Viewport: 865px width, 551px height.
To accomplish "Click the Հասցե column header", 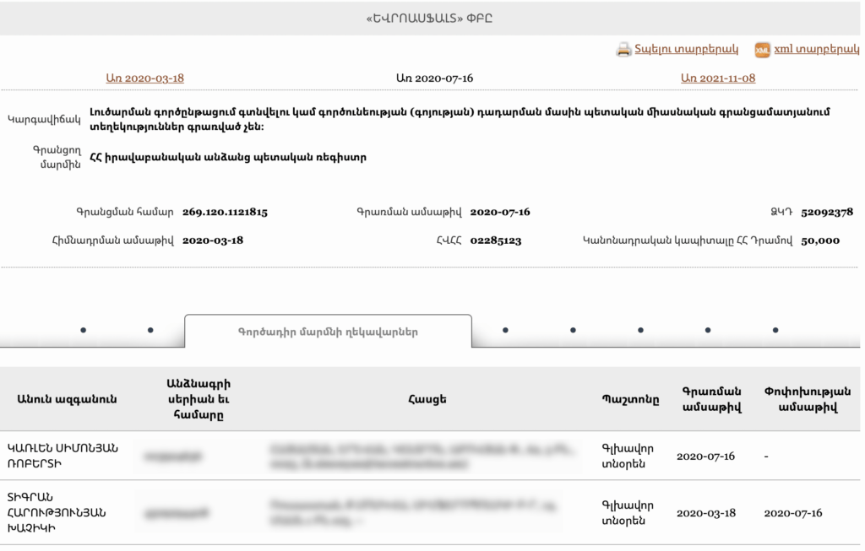I will pos(427,399).
